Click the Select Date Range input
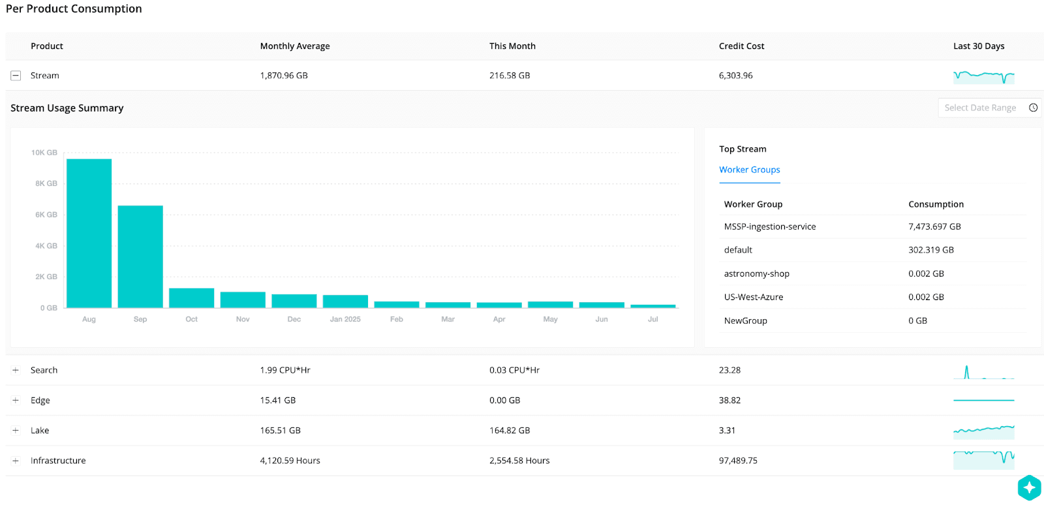1044x505 pixels. (980, 108)
